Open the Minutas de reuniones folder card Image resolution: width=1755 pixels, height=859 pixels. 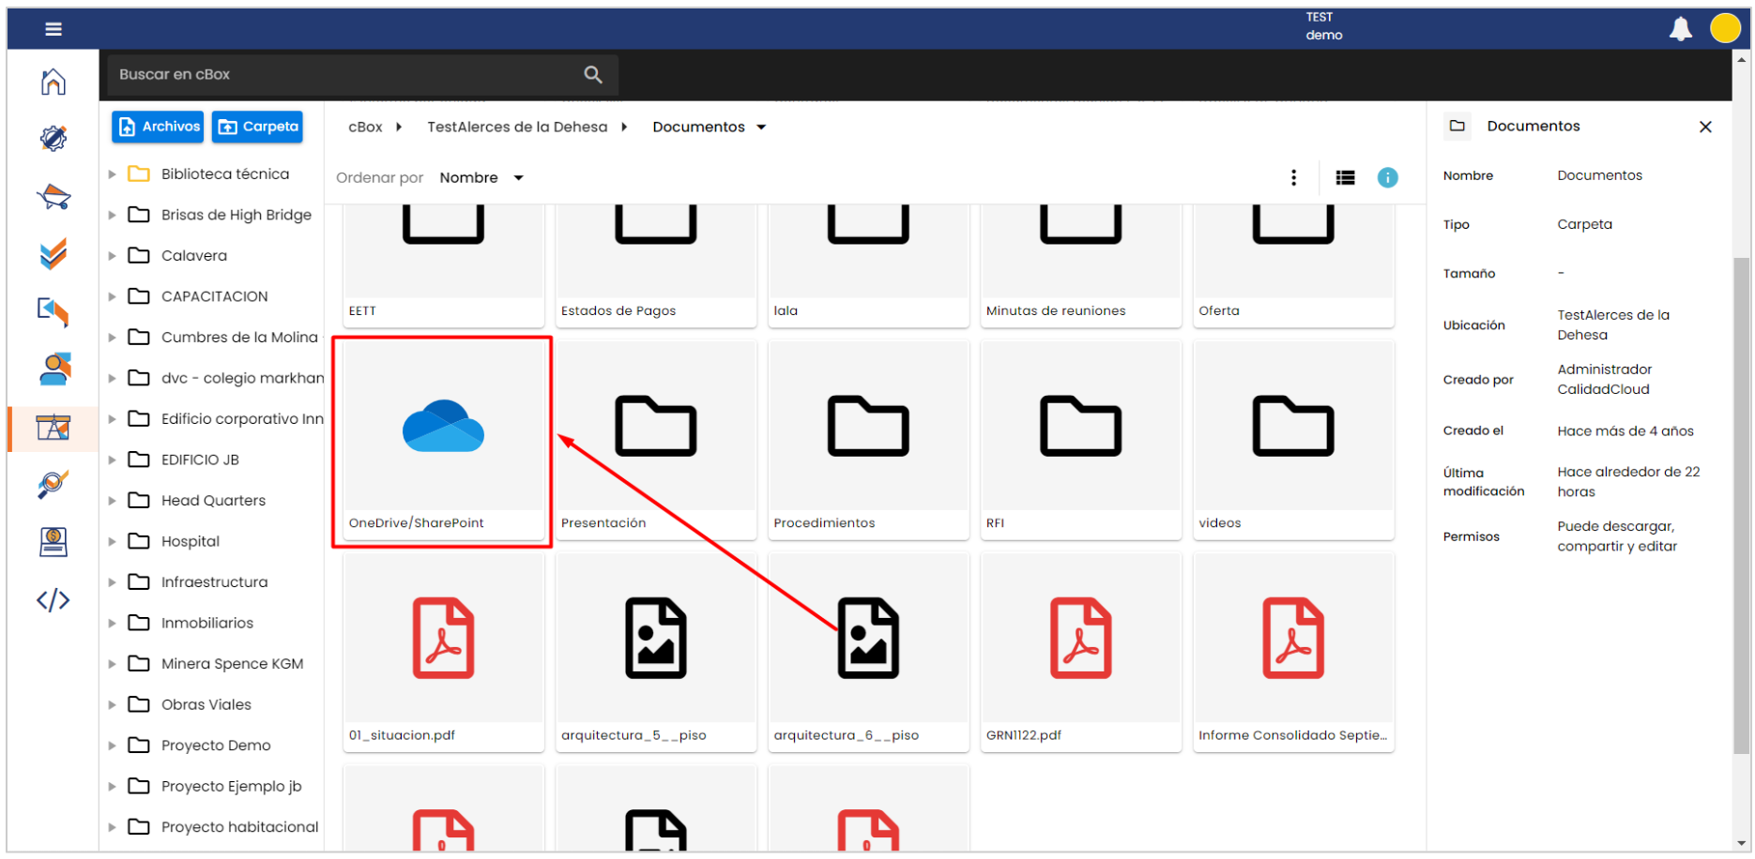pyautogui.click(x=1081, y=266)
